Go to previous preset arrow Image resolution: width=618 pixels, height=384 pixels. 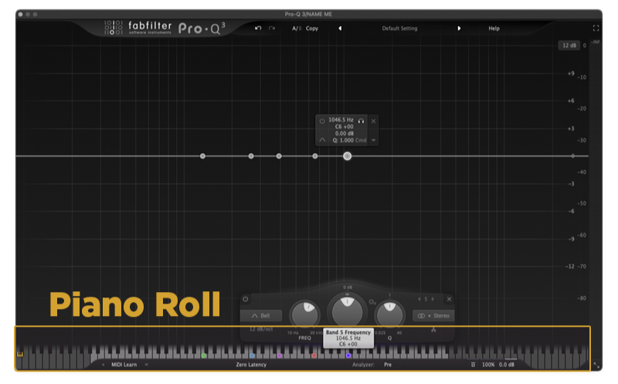point(340,29)
